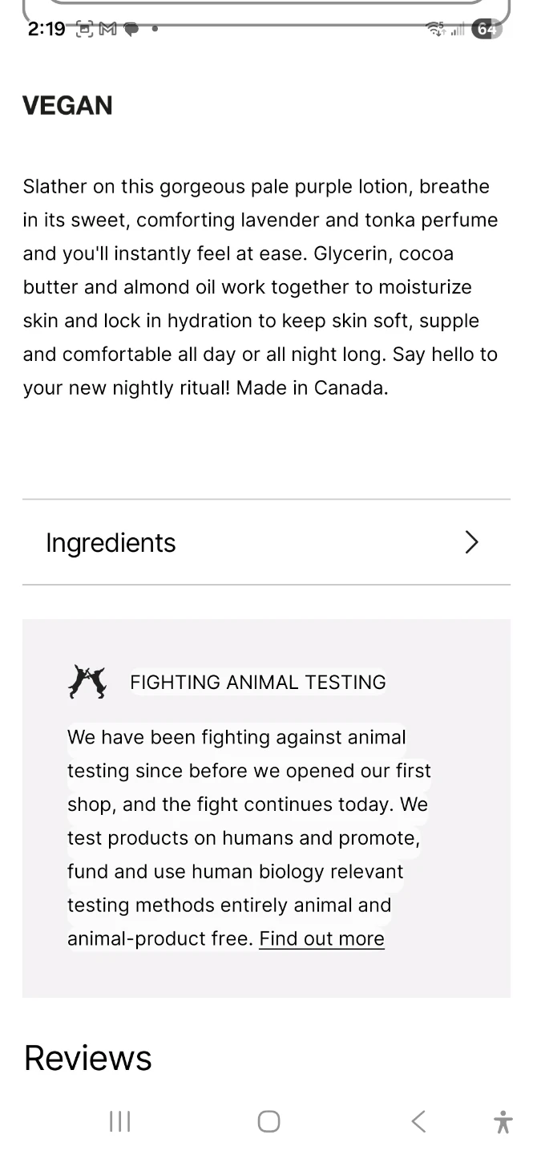Tap the chat bubble notification icon

click(131, 30)
